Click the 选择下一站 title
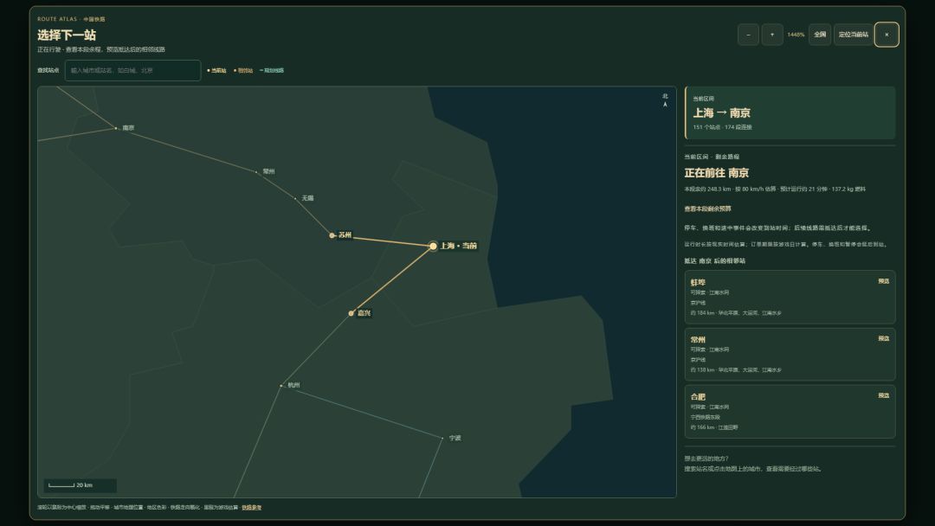Screen dimensions: 935x526 (66, 35)
